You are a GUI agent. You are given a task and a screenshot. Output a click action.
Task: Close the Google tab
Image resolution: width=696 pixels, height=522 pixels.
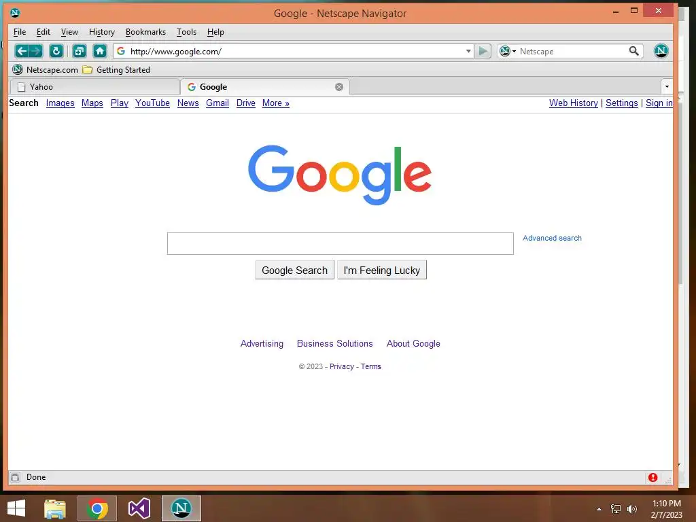(x=339, y=87)
